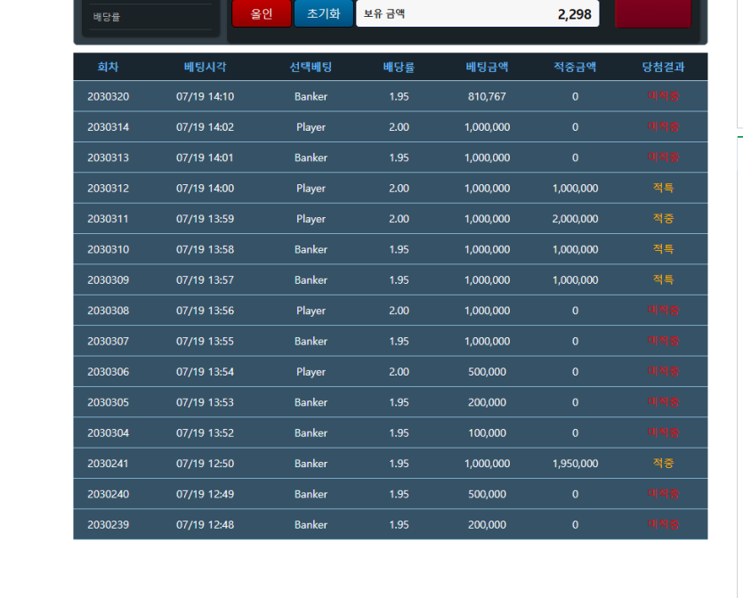This screenshot has height=598, width=743.
Task: Click the dark red button beside the balance
Action: pos(653,13)
